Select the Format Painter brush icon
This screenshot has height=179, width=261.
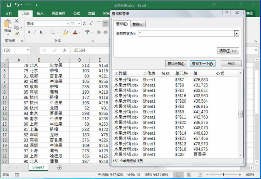17,34
